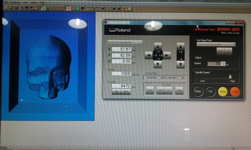
Task: Click the play triangle simulation icon
Action: (x=32, y=8)
